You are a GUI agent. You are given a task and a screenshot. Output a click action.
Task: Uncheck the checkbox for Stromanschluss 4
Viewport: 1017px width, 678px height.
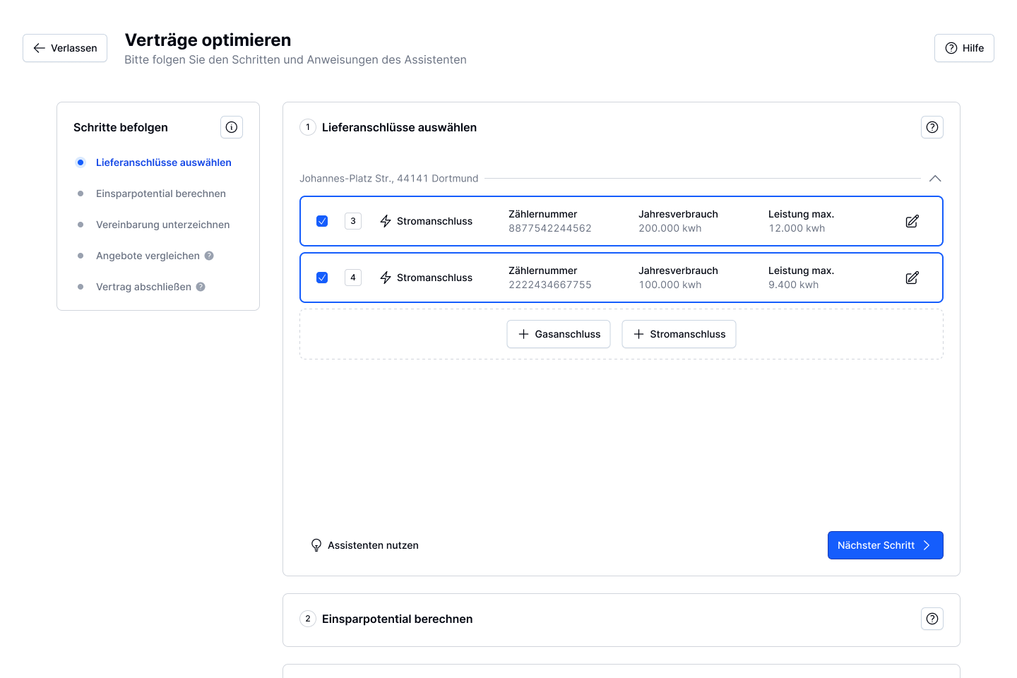click(322, 278)
